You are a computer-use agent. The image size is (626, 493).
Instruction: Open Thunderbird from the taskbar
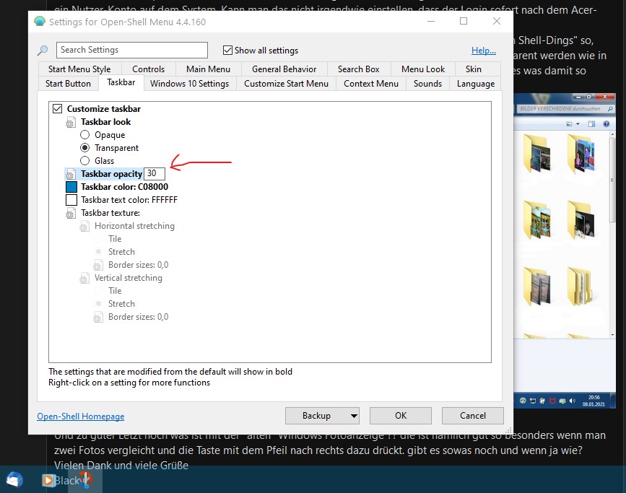coord(14,480)
